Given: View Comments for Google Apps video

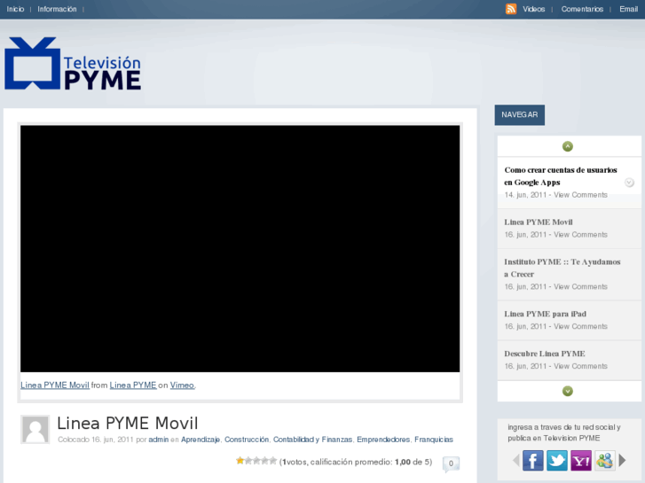Looking at the screenshot, I should (580, 195).
